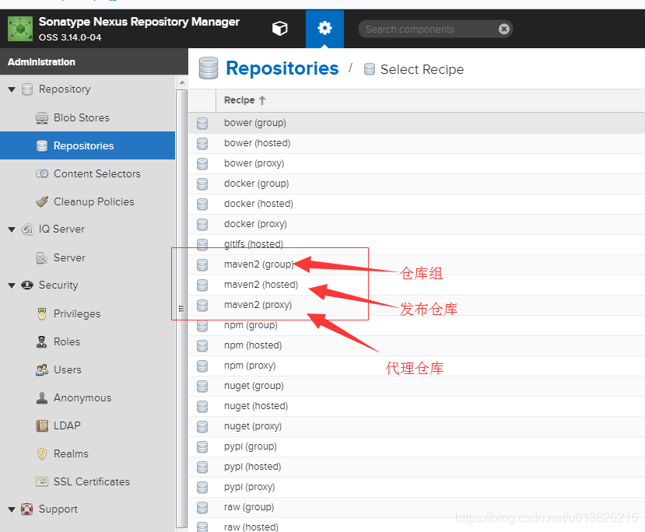Select the npm (proxy) recipe
The width and height of the screenshot is (645, 532).
(x=416, y=366)
